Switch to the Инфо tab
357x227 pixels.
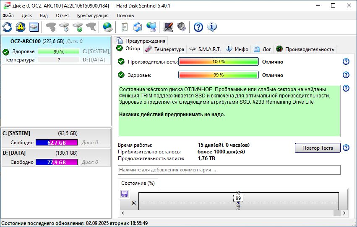[237, 49]
